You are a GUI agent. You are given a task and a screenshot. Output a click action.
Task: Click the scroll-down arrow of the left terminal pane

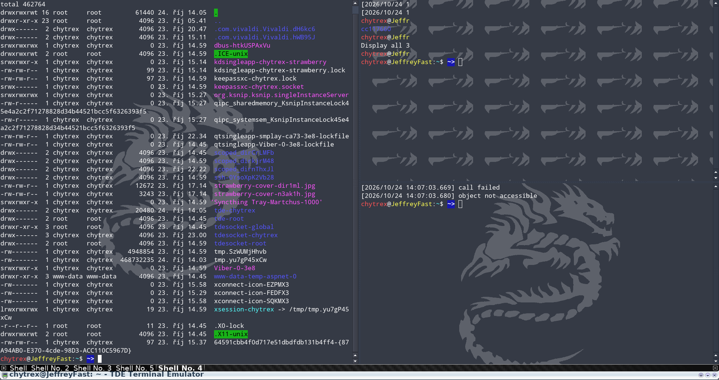pyautogui.click(x=355, y=361)
